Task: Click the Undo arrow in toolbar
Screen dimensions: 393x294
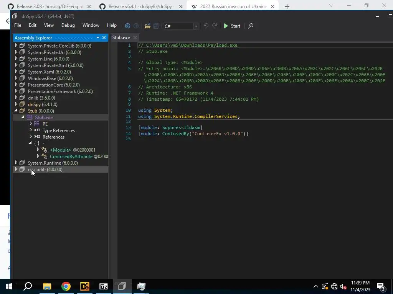Action: click(x=206, y=26)
